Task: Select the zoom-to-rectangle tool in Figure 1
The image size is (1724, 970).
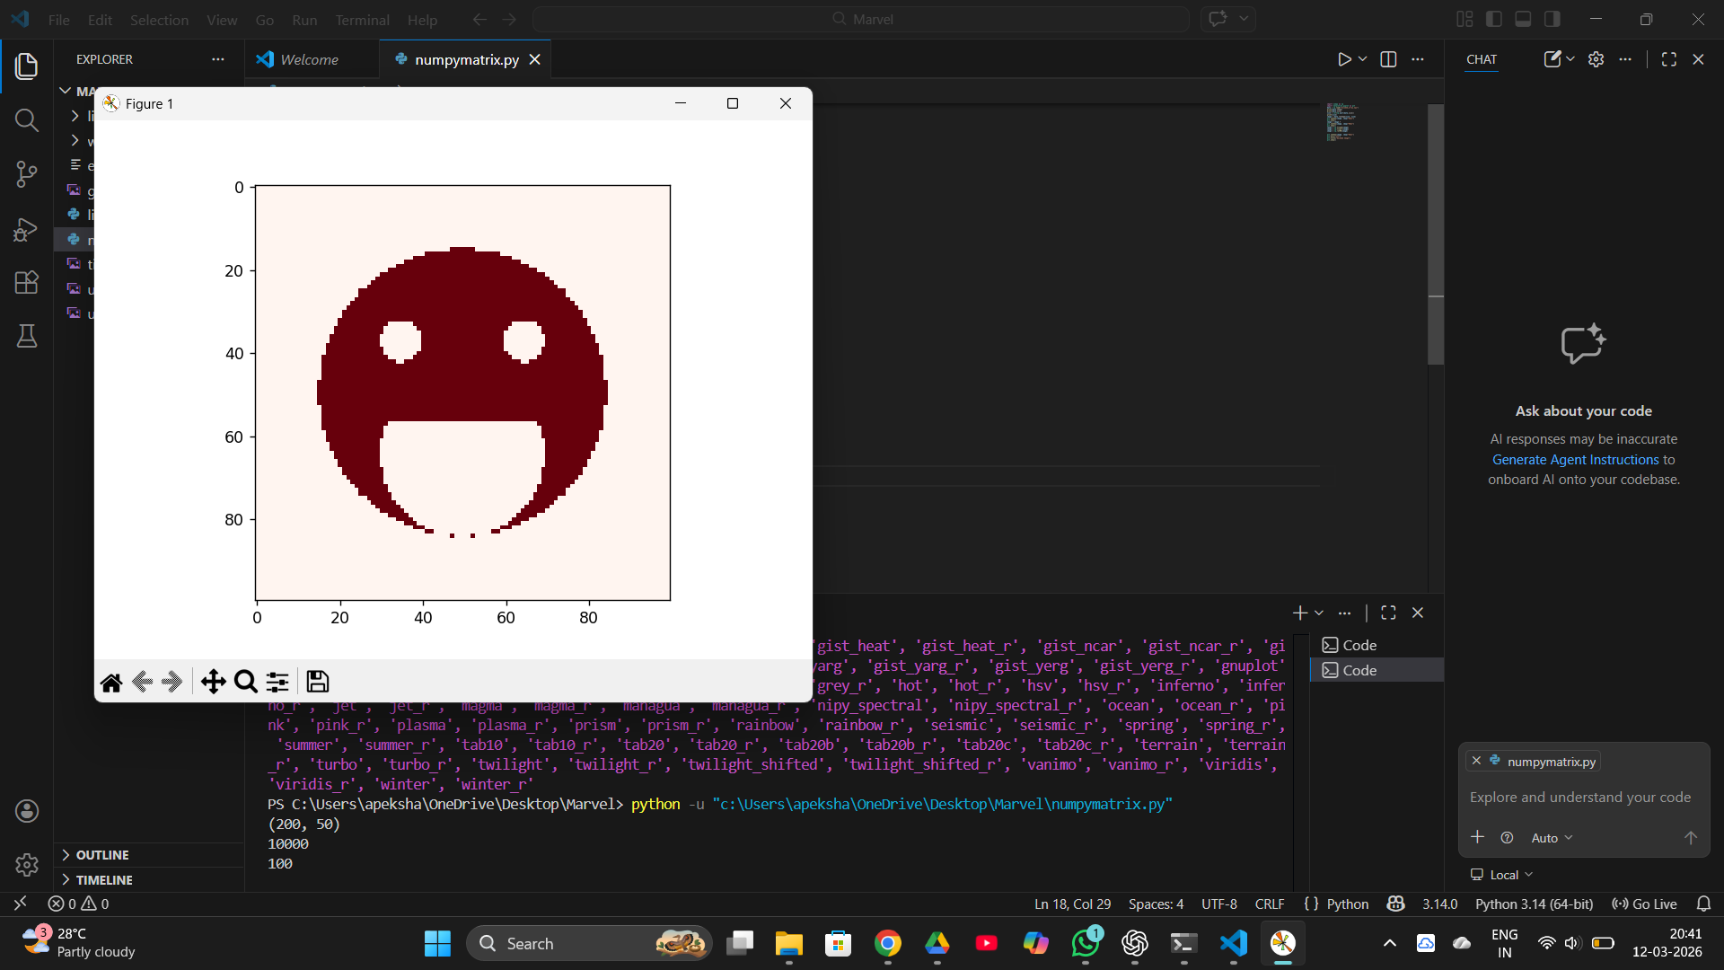Action: (245, 682)
